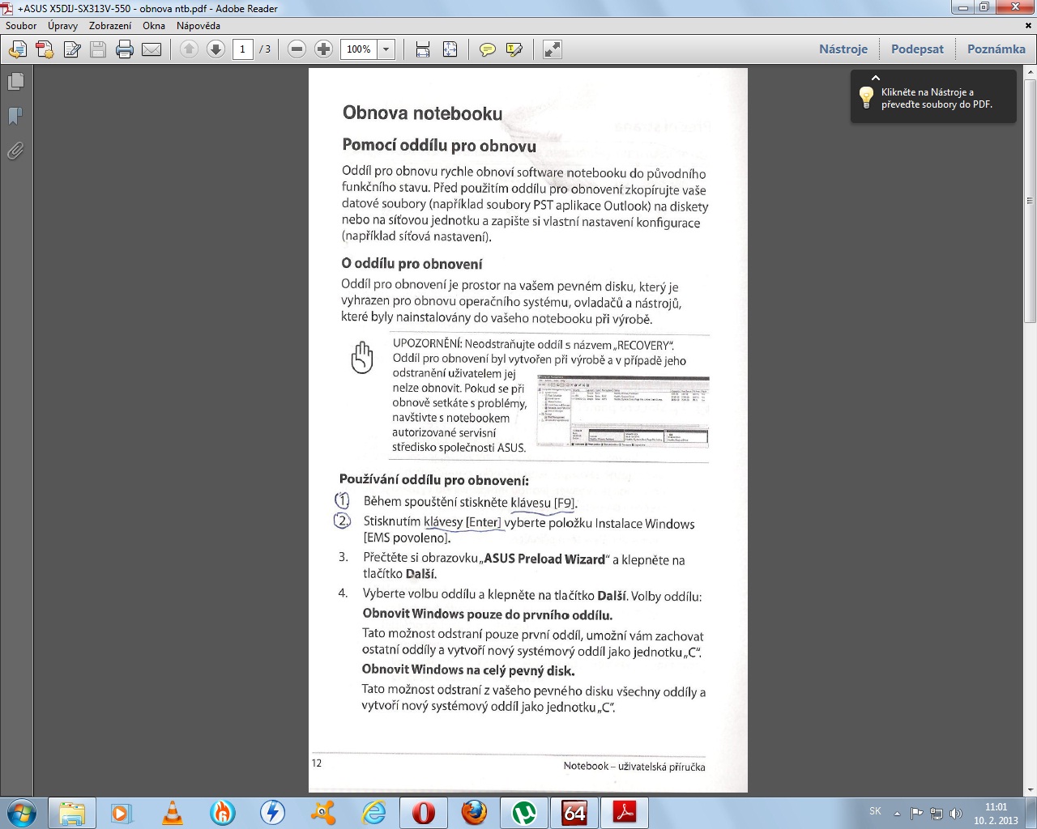Open Opera browser from the taskbar
The image size is (1037, 829).
424,813
